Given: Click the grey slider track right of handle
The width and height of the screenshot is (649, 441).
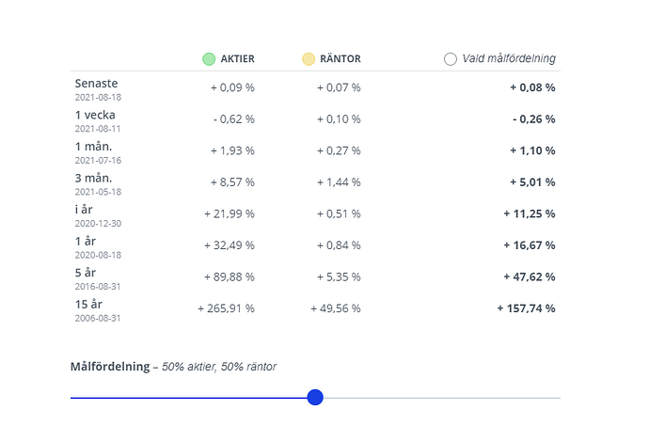Looking at the screenshot, I should [x=442, y=398].
